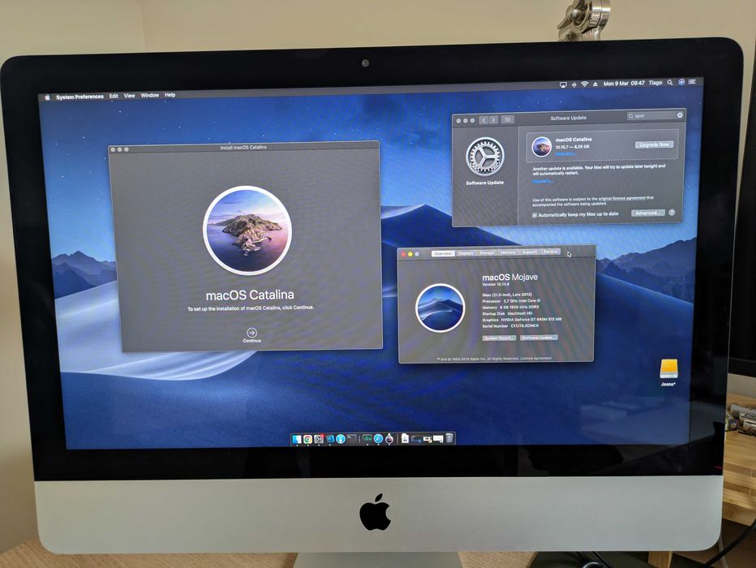Click the help question mark button

pyautogui.click(x=672, y=212)
